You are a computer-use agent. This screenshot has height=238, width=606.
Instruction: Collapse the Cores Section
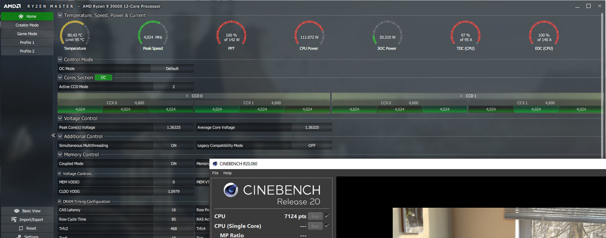click(x=60, y=78)
